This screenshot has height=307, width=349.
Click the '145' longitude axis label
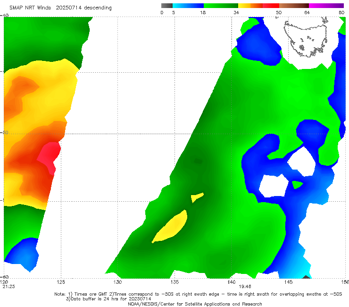[289, 282]
